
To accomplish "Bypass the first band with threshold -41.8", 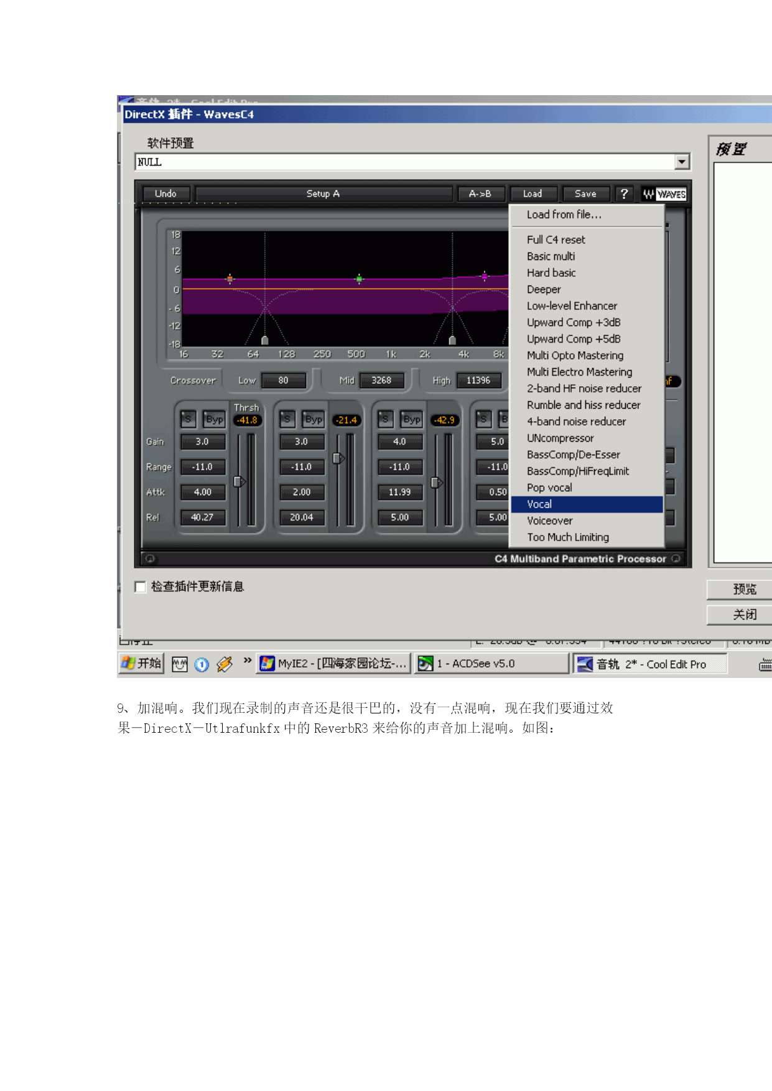I will click(x=215, y=419).
